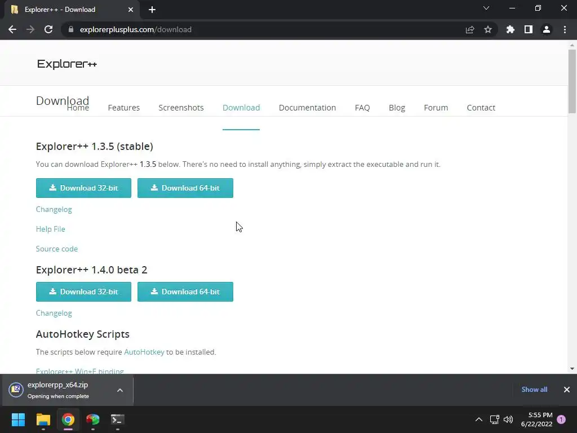This screenshot has width=577, height=433.
Task: Click the forward navigation arrow
Action: (x=30, y=29)
